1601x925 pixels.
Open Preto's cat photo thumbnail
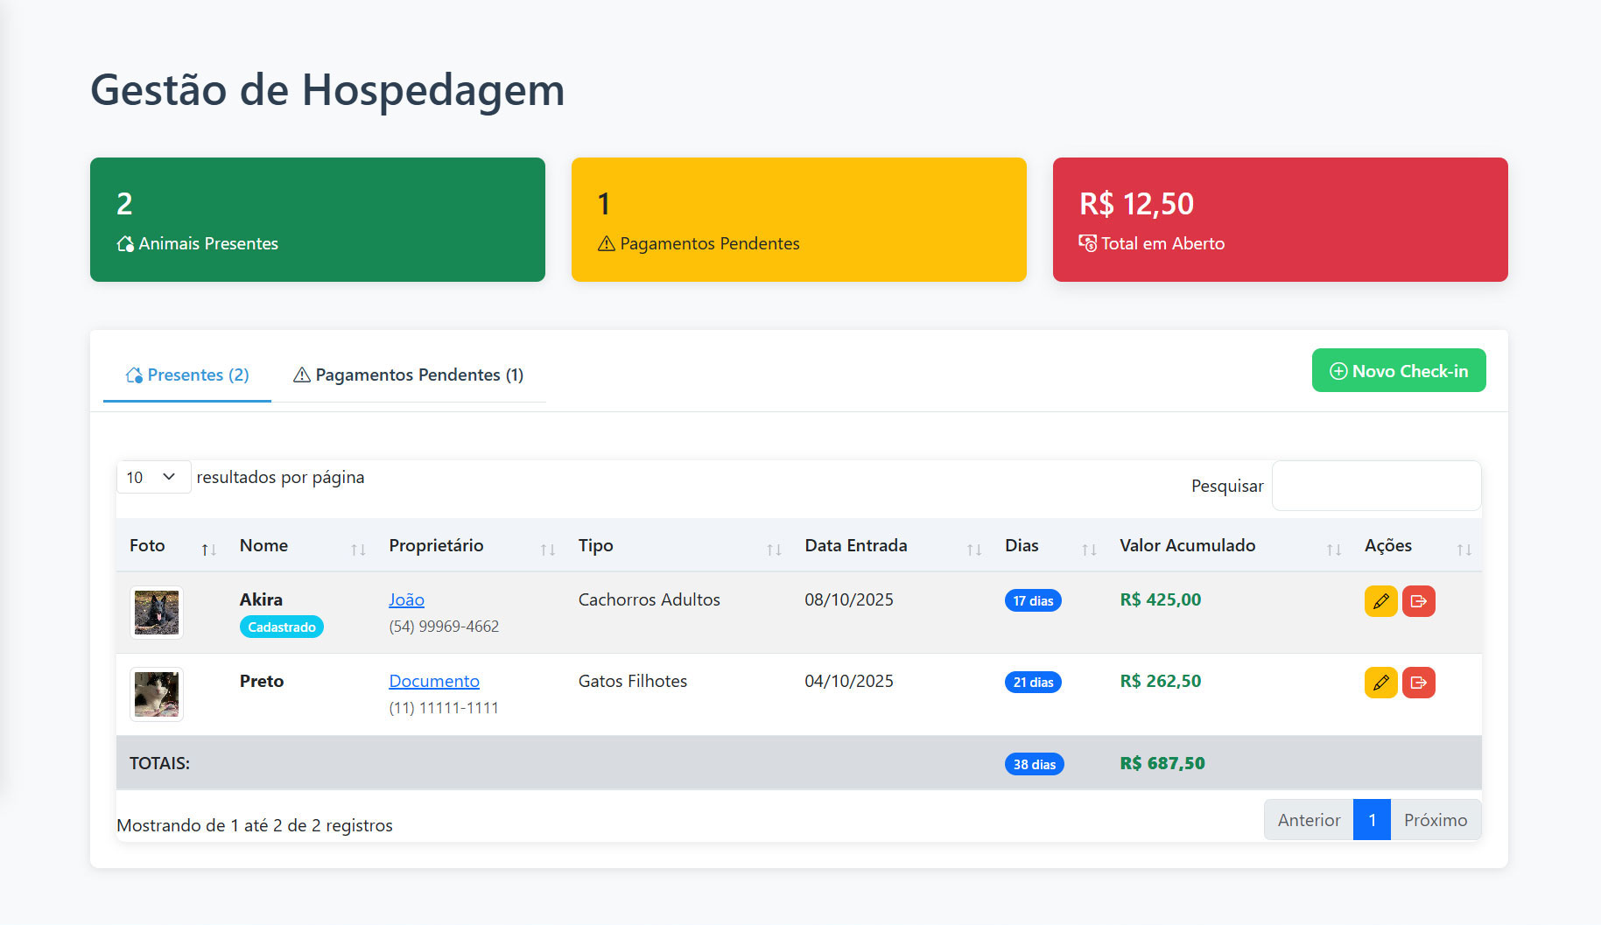click(x=157, y=694)
